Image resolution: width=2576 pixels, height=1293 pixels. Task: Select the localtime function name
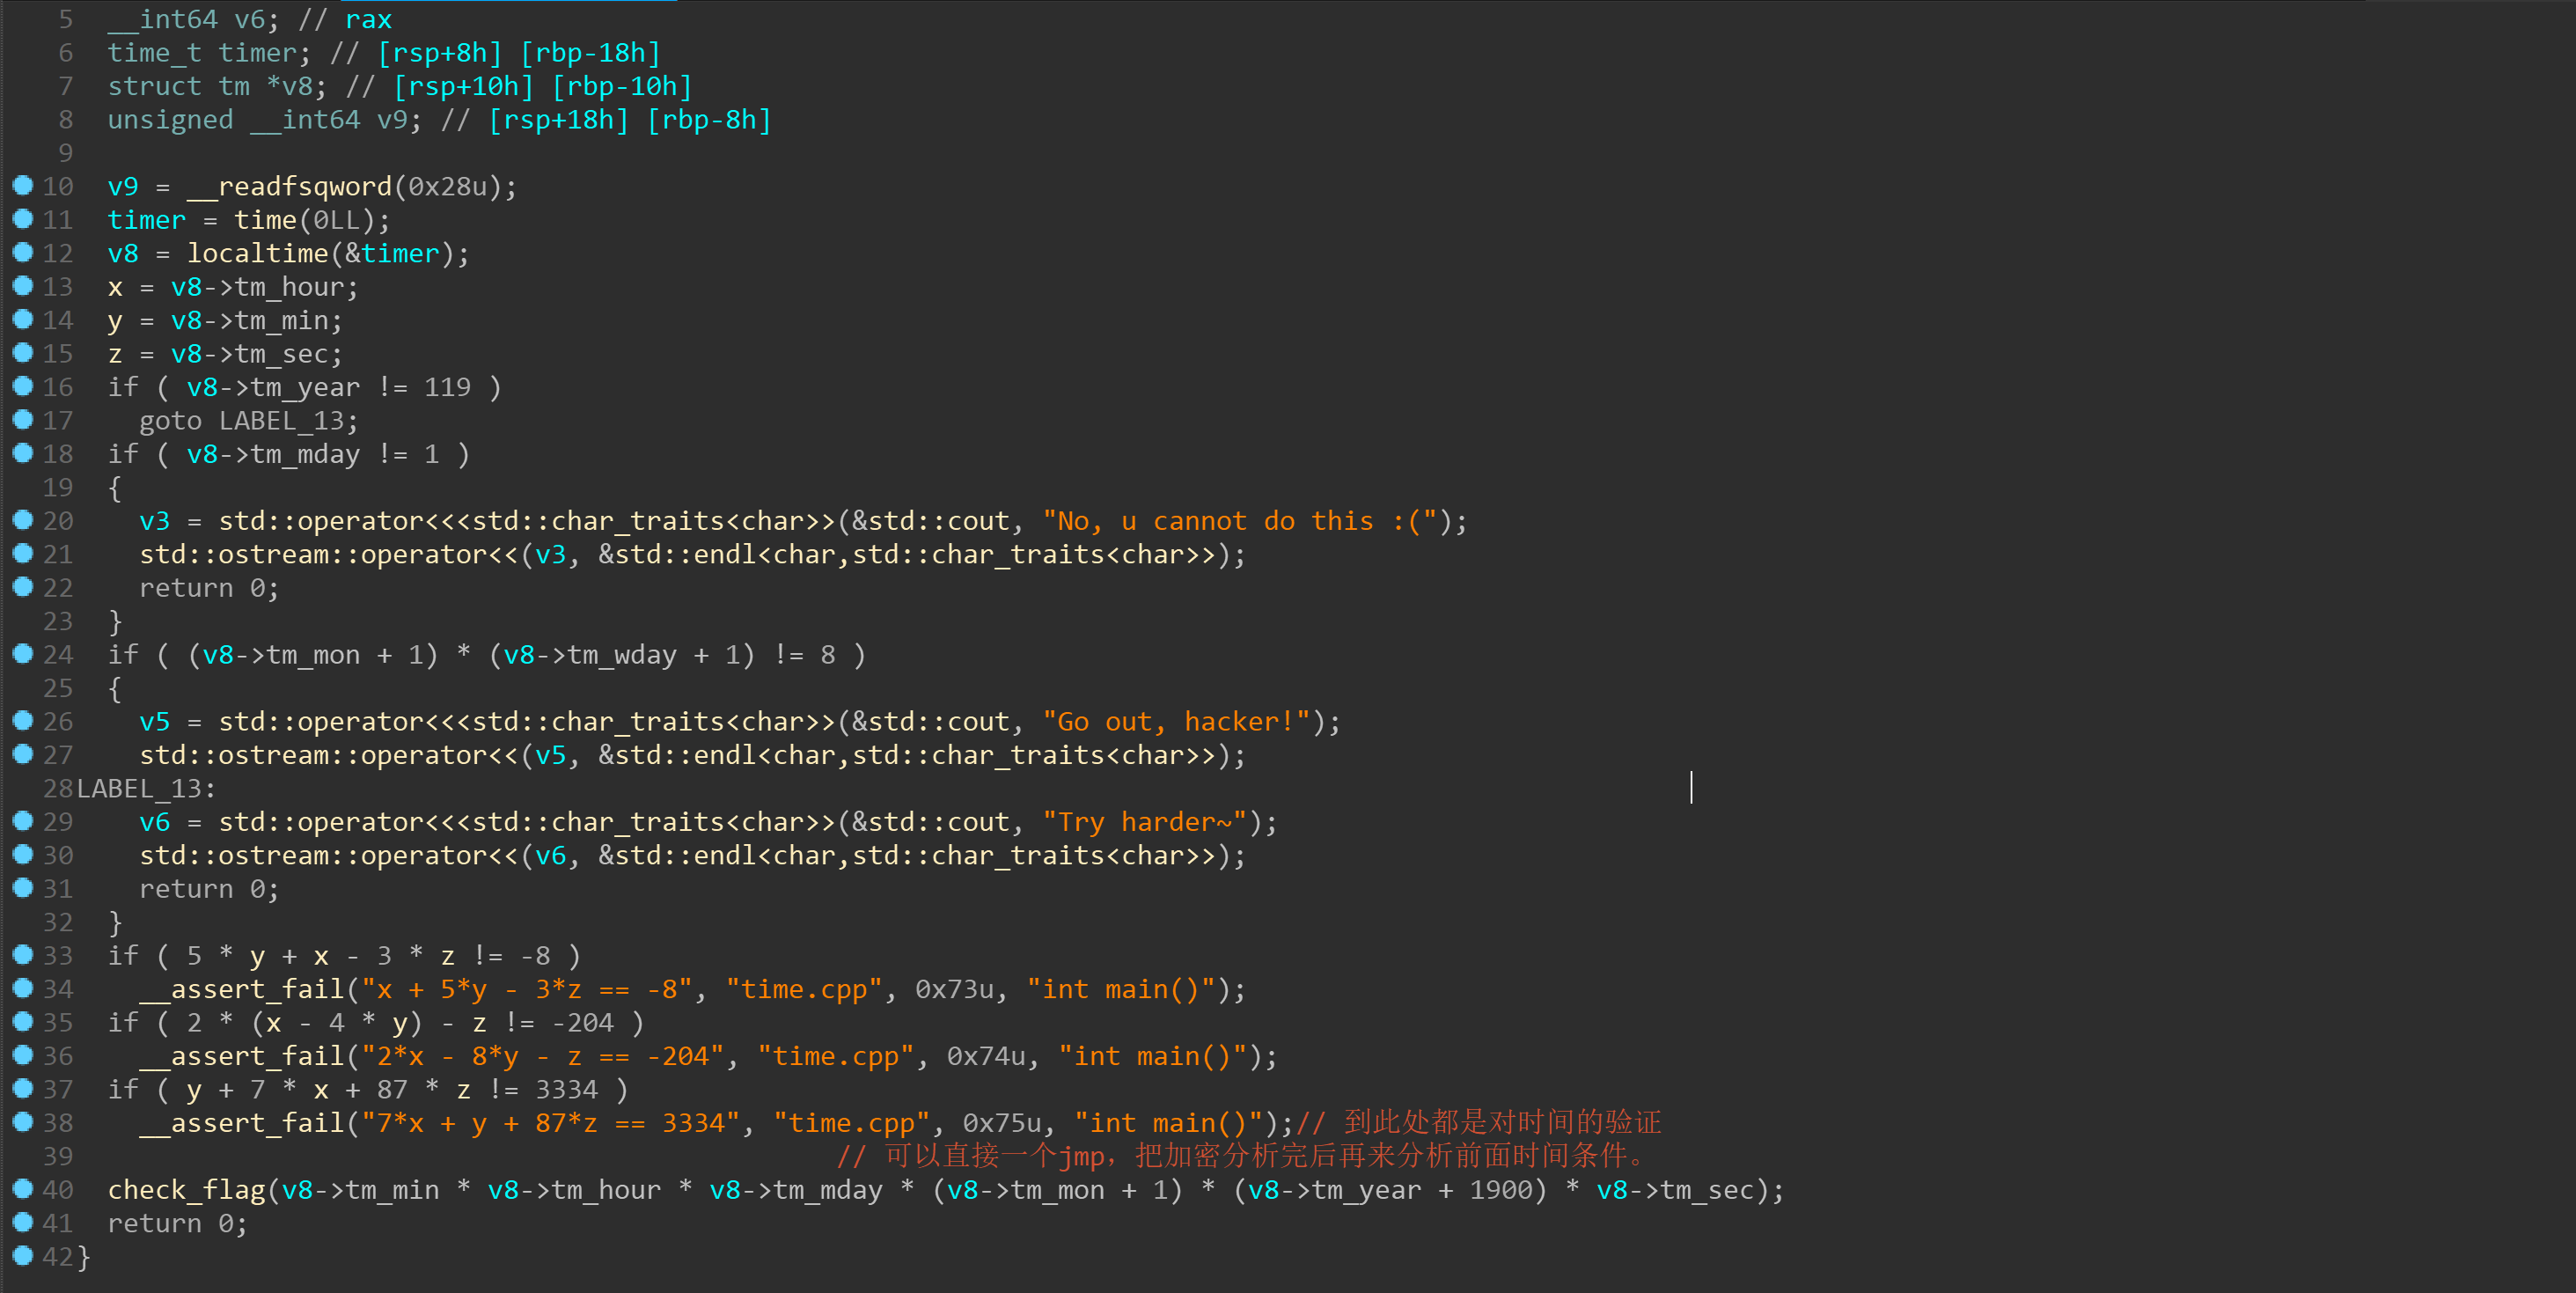(x=258, y=254)
